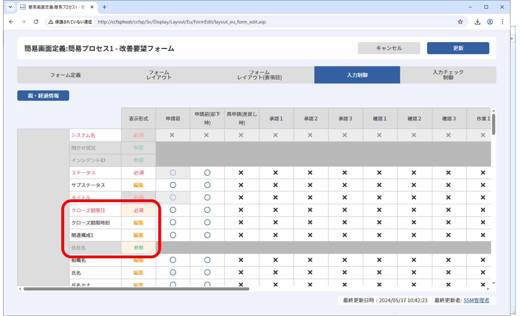The height and width of the screenshot is (316, 520).
Task: Close the 簡易画面定義 browser tab
Action: (92, 7)
